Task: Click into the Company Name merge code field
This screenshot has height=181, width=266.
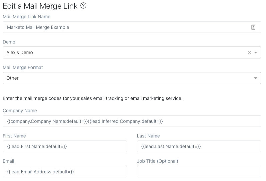Action: point(132,121)
